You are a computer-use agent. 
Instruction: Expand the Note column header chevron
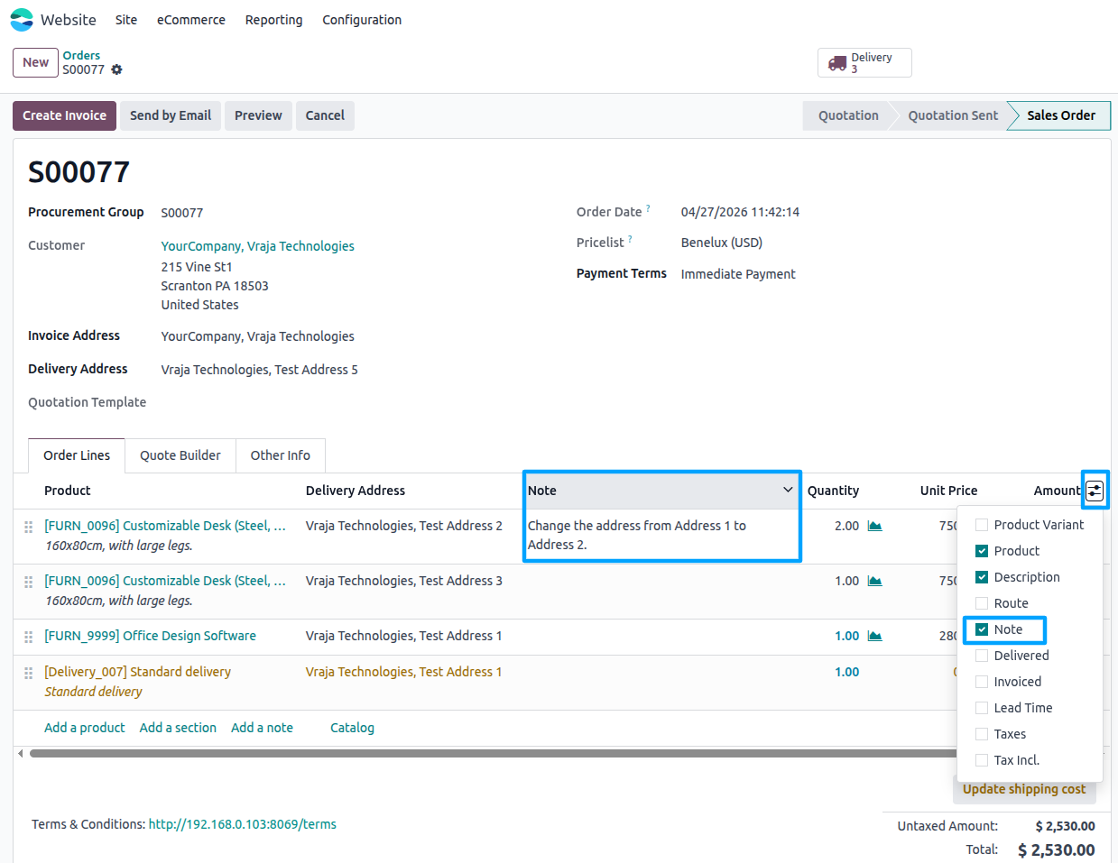point(788,490)
